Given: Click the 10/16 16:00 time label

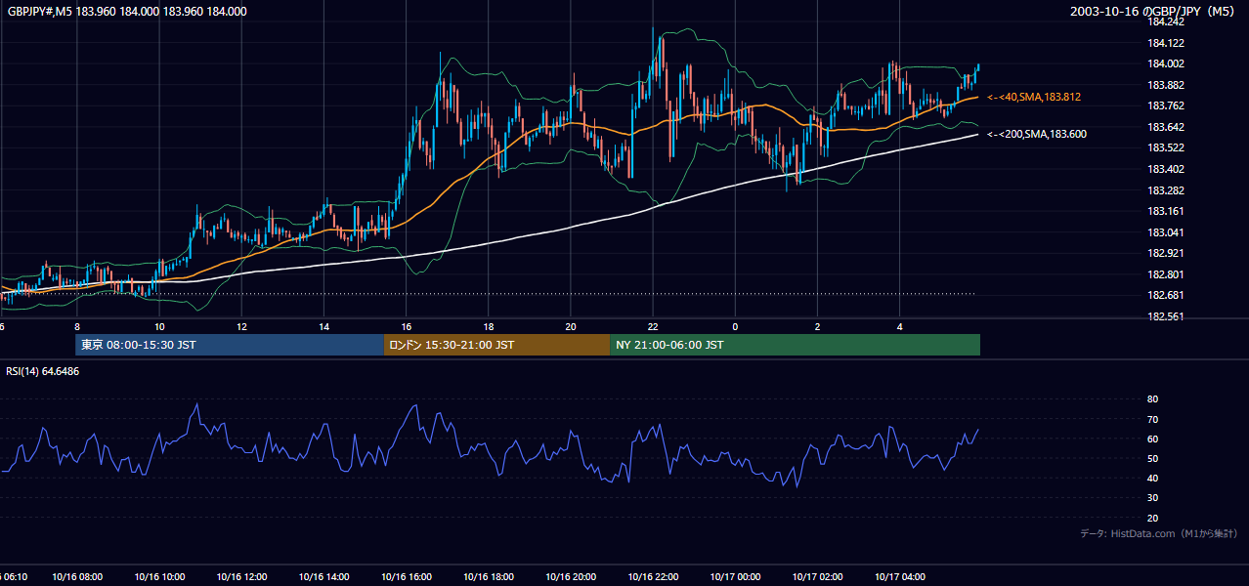Looking at the screenshot, I should [x=406, y=577].
